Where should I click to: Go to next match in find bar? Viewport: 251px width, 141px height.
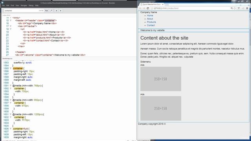coord(60,11)
